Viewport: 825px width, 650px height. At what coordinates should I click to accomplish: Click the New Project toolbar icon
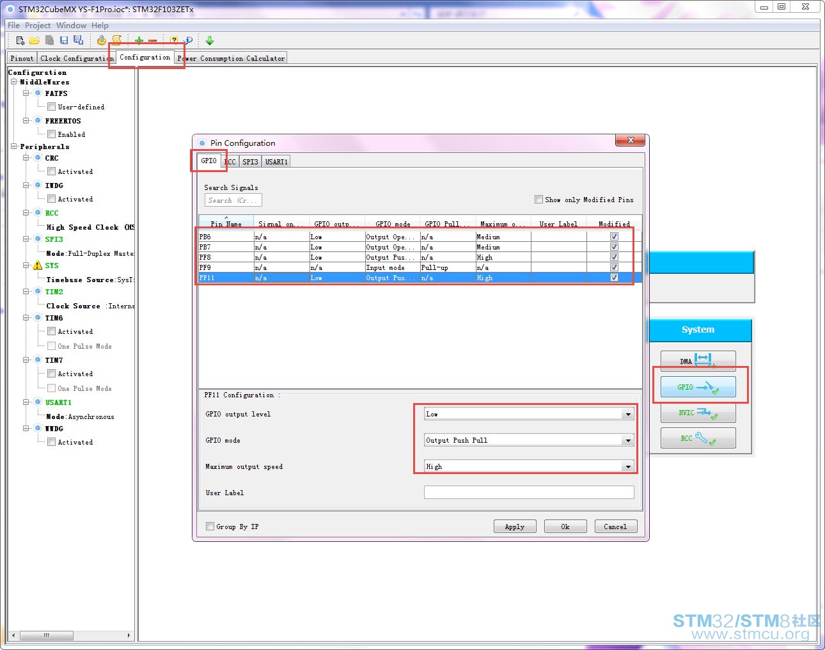(x=20, y=40)
